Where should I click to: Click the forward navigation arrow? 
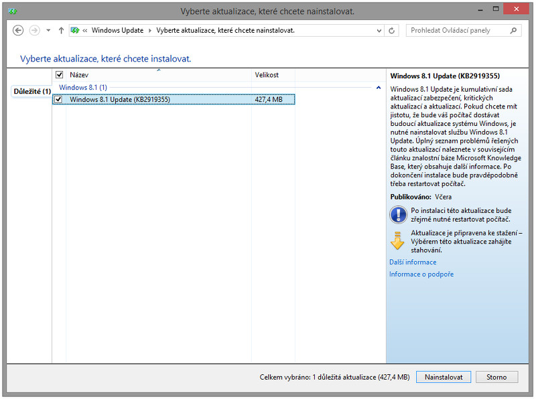[x=34, y=30]
